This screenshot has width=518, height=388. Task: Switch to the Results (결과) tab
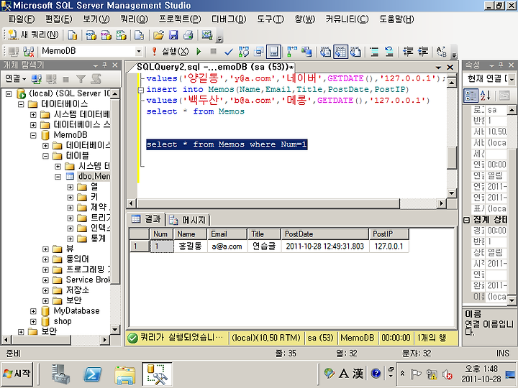pos(146,219)
